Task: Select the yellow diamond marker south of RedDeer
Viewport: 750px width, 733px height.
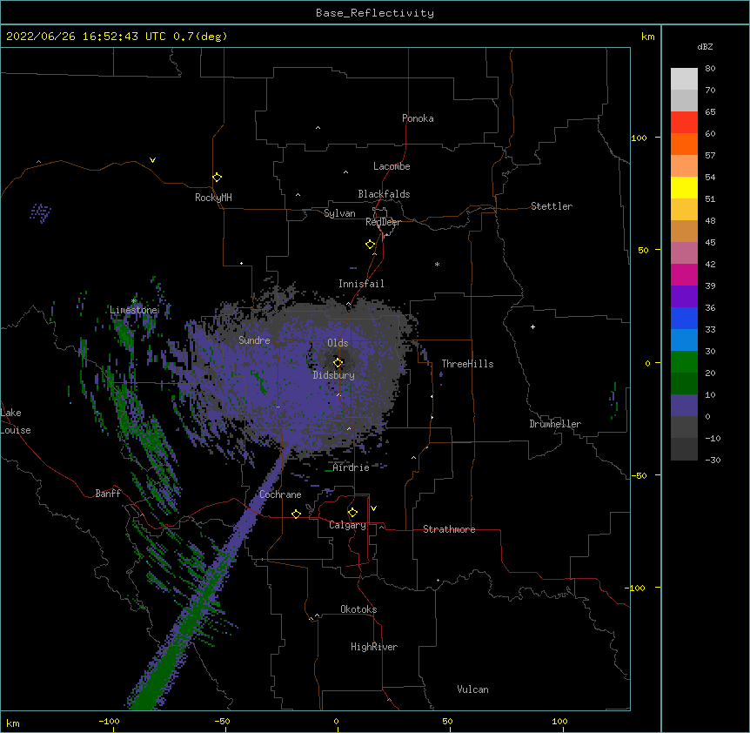Action: click(x=371, y=245)
